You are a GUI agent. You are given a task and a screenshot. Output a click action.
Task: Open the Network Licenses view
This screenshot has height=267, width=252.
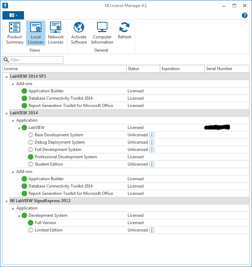(56, 33)
